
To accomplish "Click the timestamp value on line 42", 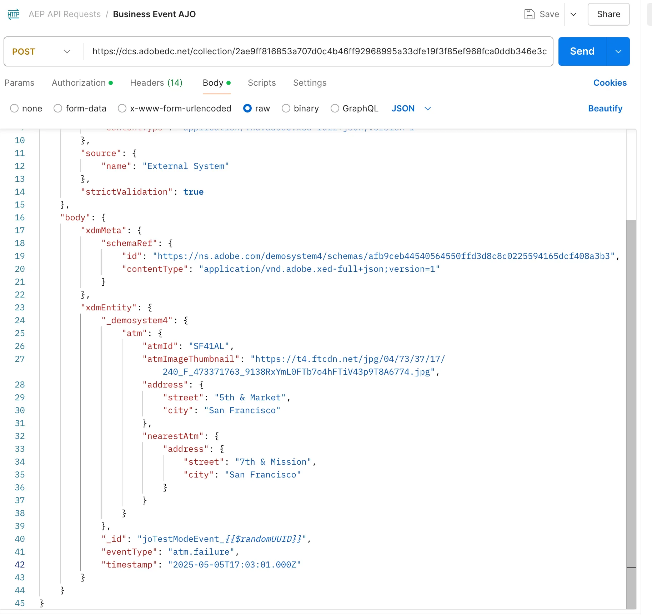I will click(x=235, y=565).
